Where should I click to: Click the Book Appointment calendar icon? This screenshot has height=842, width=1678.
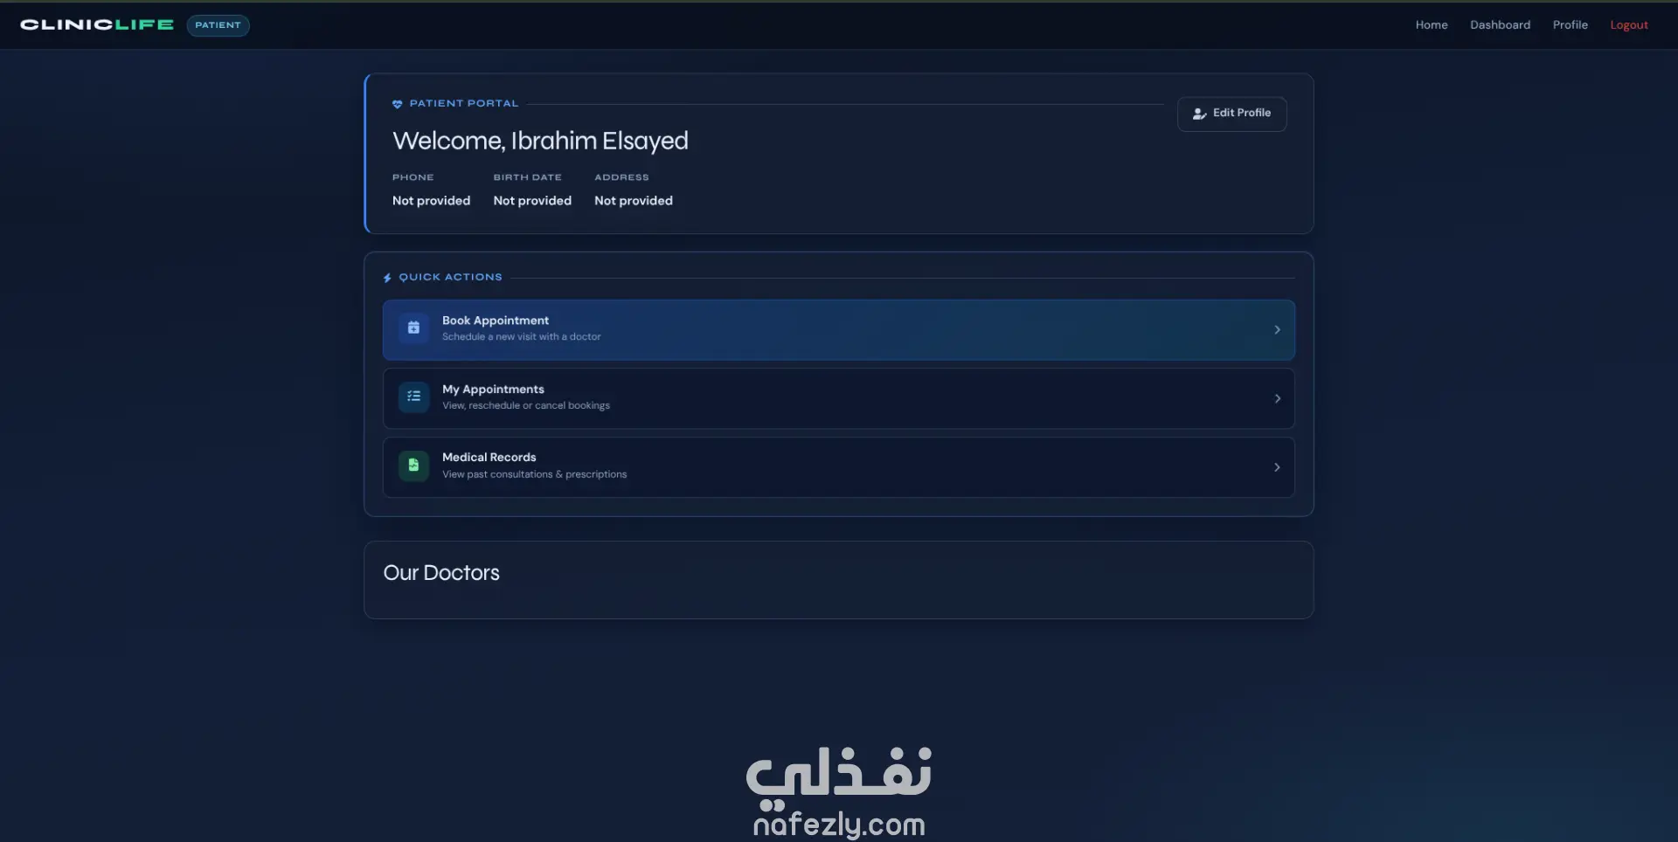pyautogui.click(x=413, y=328)
